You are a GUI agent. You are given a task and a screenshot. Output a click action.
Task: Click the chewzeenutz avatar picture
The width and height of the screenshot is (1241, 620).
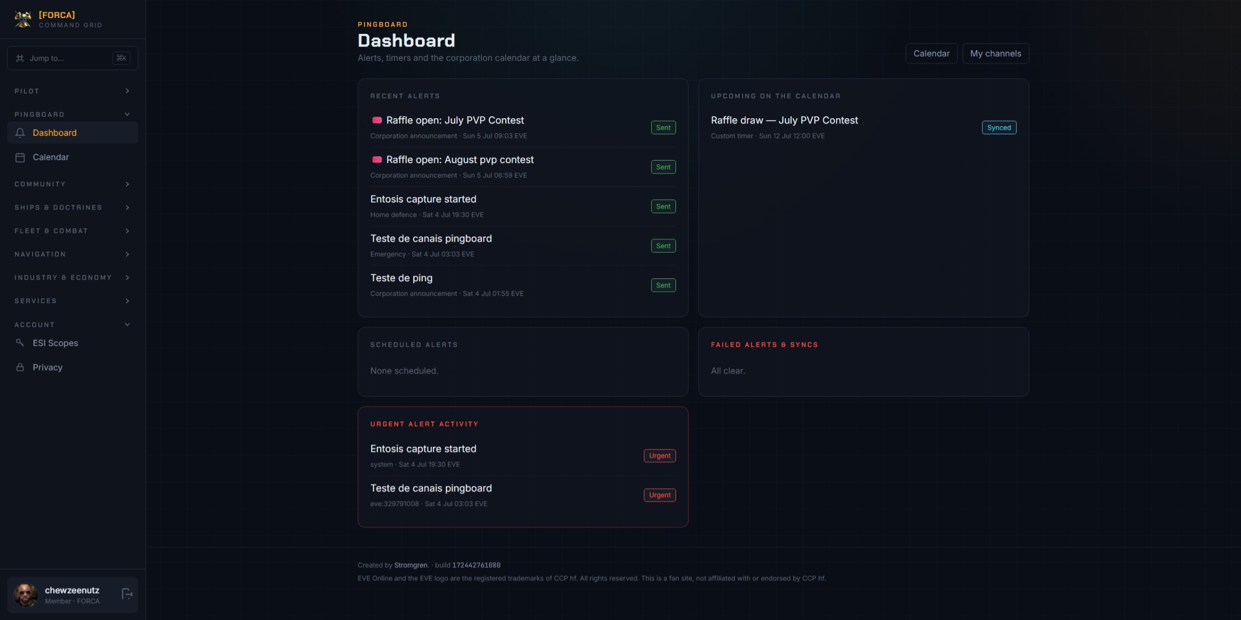pyautogui.click(x=26, y=595)
